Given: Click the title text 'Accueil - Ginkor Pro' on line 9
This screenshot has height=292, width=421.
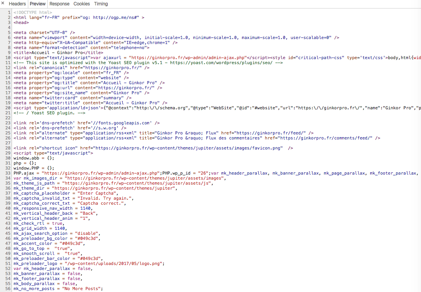Looking at the screenshot, I should [57, 53].
